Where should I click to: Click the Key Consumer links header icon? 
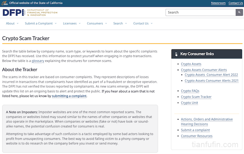click(x=176, y=54)
